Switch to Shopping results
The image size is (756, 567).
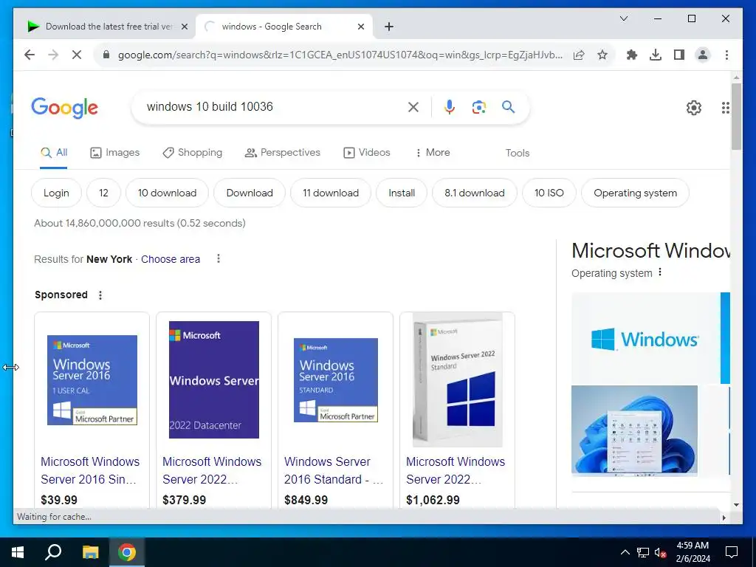[193, 153]
